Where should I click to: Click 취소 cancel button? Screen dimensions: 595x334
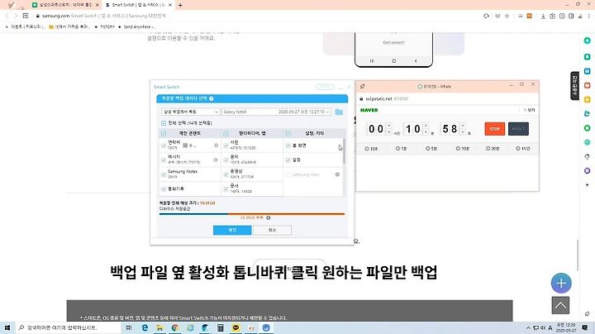click(x=272, y=230)
